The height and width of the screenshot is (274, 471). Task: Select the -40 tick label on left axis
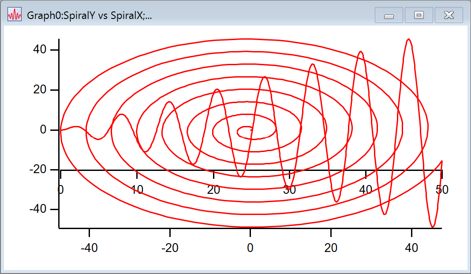39,209
